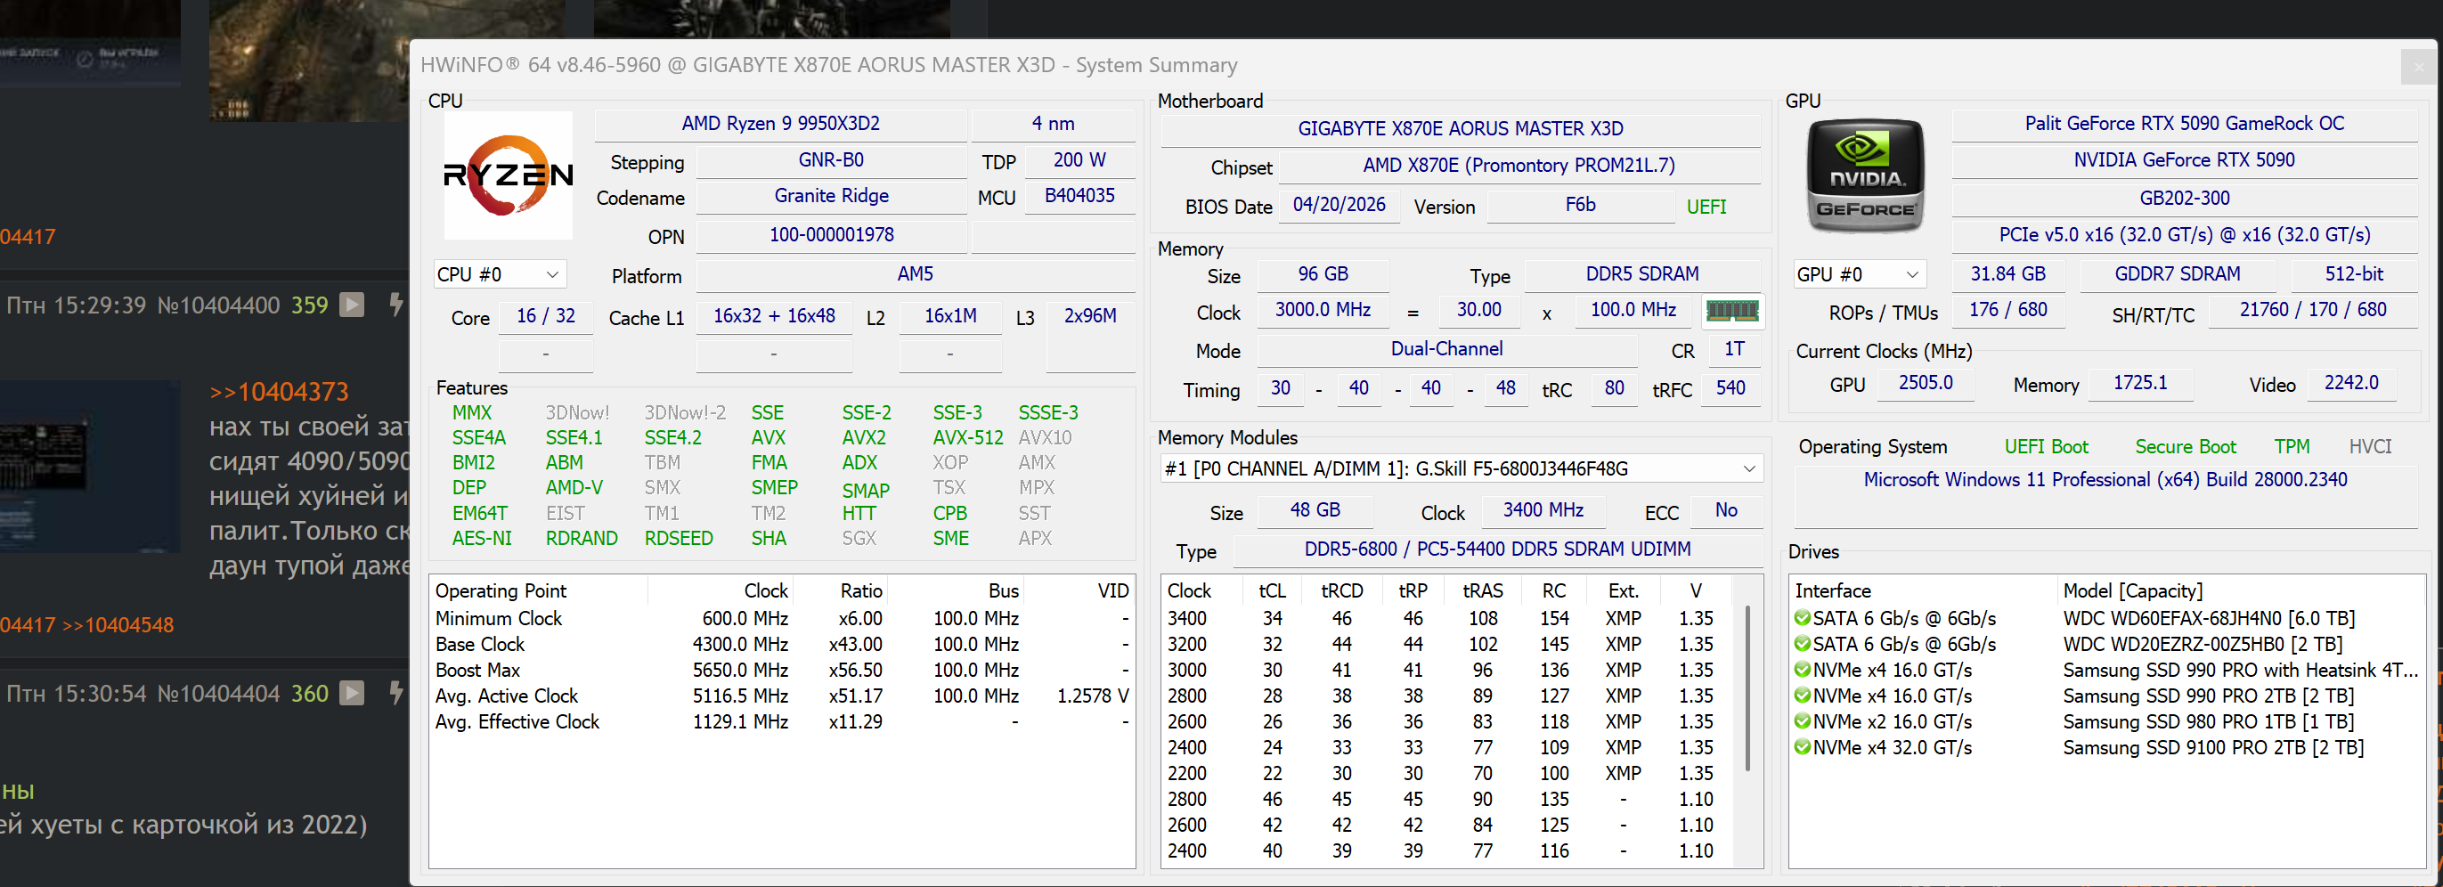Image resolution: width=2443 pixels, height=887 pixels.
Task: Click the Boost Max operating point row
Action: tap(782, 671)
